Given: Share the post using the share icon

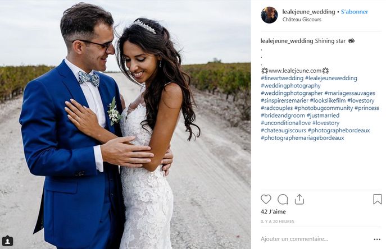Looking at the screenshot, I should [299, 199].
